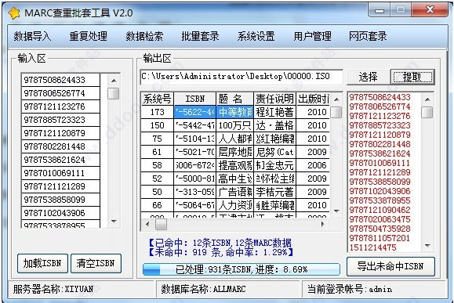Select input ISBN 9787121121289
The height and width of the screenshot is (303, 454).
click(x=60, y=186)
